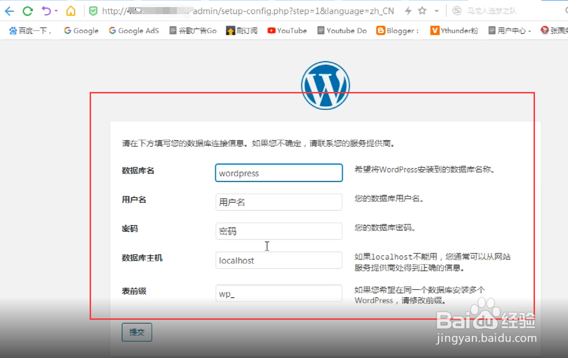568x358 pixels.
Task: Click text 希望将WordPress安装到的数据库名称
Action: coord(426,169)
